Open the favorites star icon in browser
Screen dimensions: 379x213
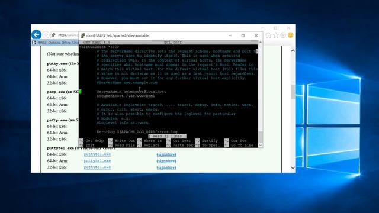[x=276, y=35]
